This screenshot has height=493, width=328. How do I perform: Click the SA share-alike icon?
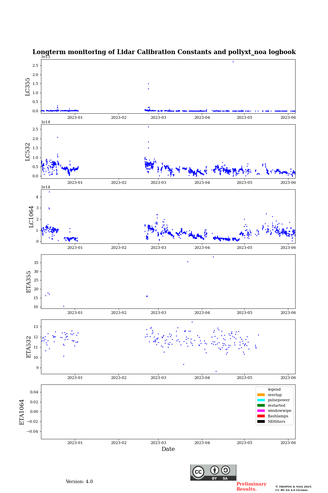click(x=225, y=470)
